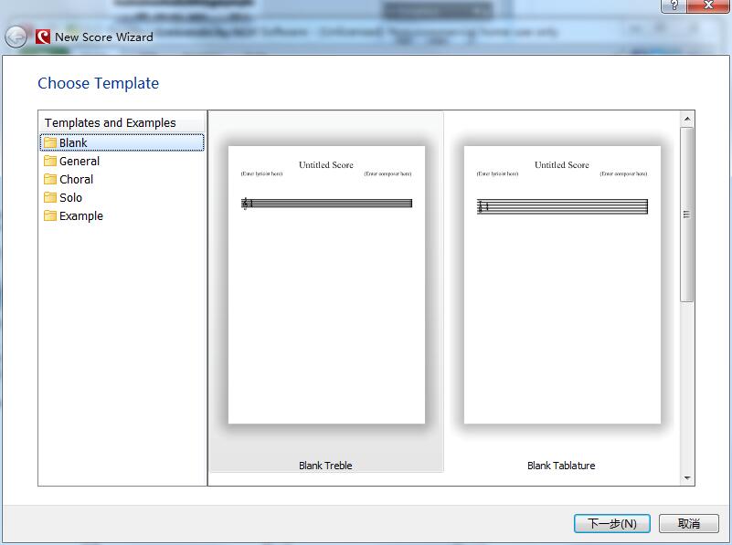Close the New Score Wizard window
Screen dimensions: 732x545
coord(708,5)
